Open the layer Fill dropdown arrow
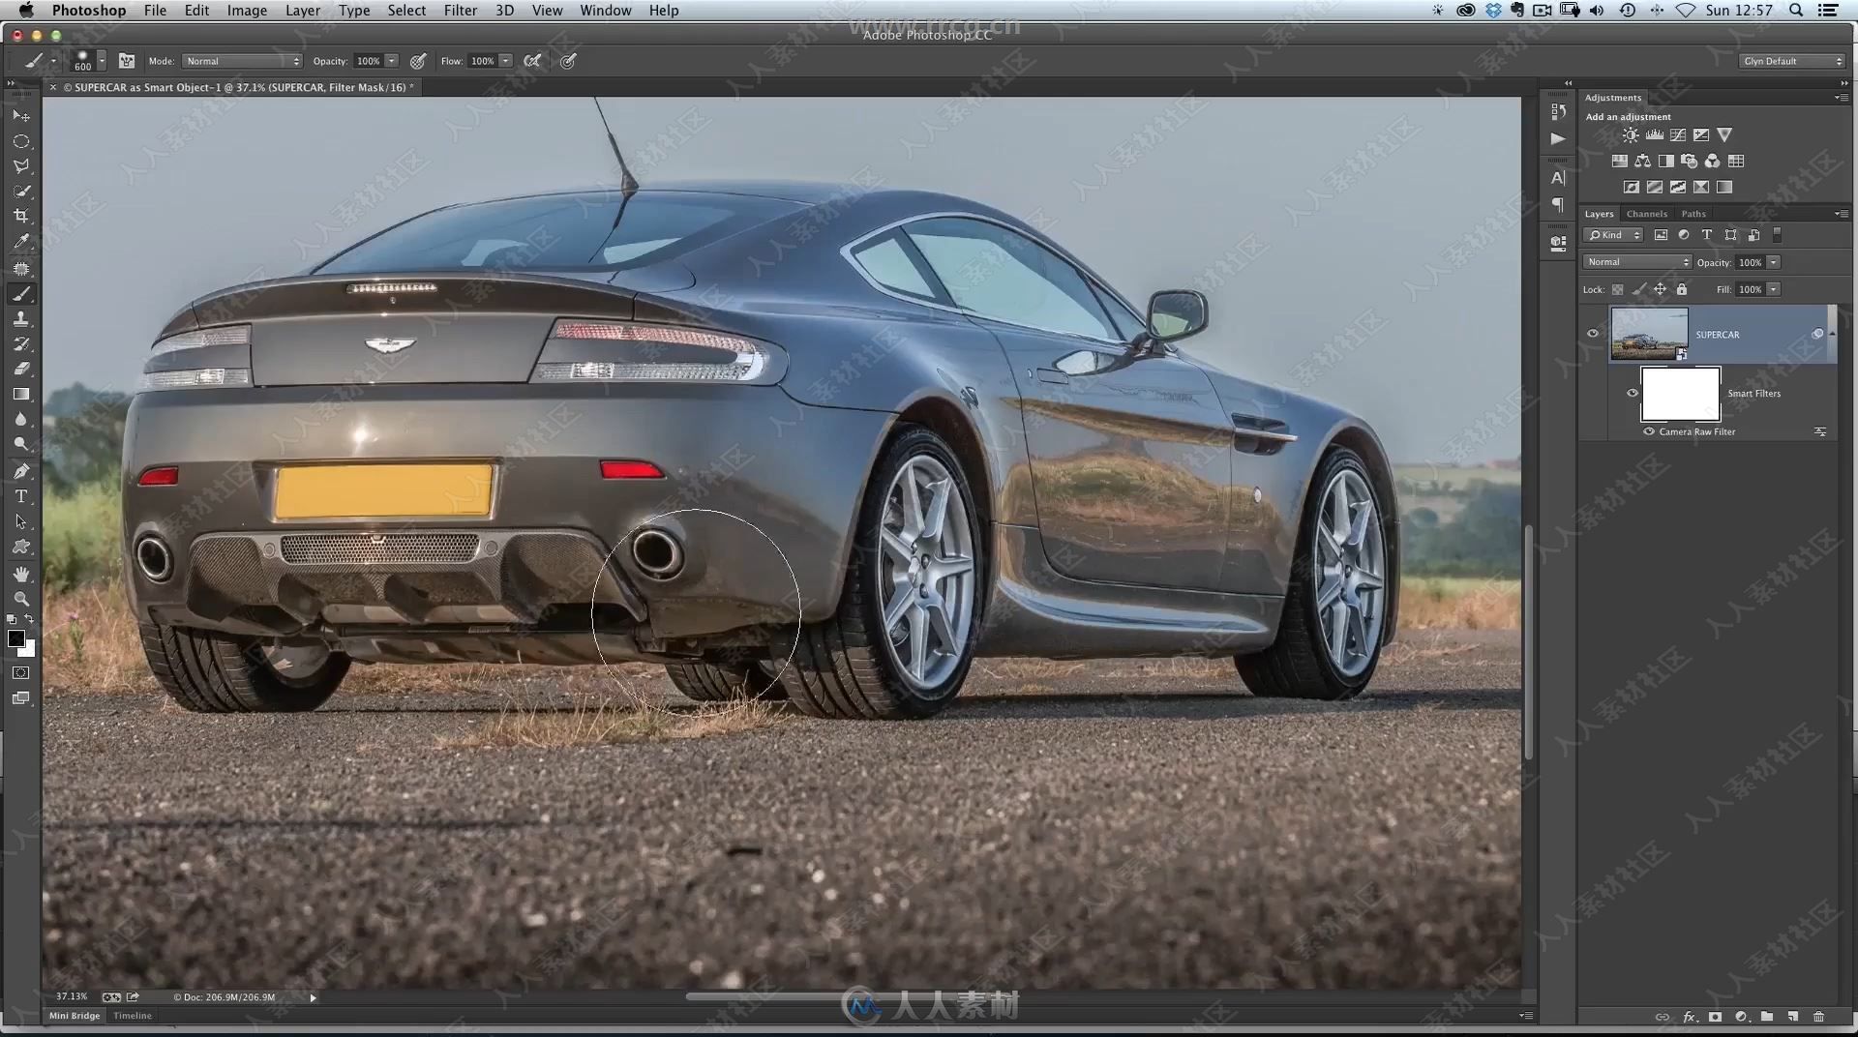This screenshot has width=1858, height=1037. (1774, 289)
